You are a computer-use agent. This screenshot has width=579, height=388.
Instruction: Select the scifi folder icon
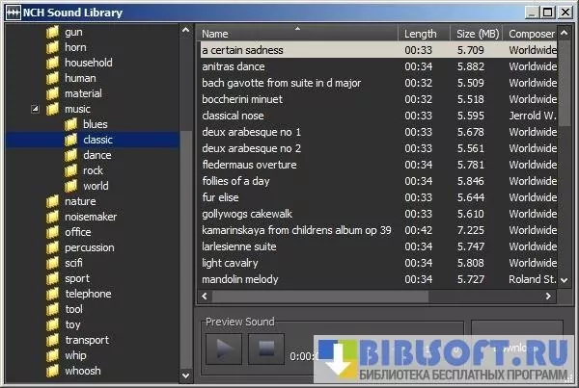click(53, 263)
